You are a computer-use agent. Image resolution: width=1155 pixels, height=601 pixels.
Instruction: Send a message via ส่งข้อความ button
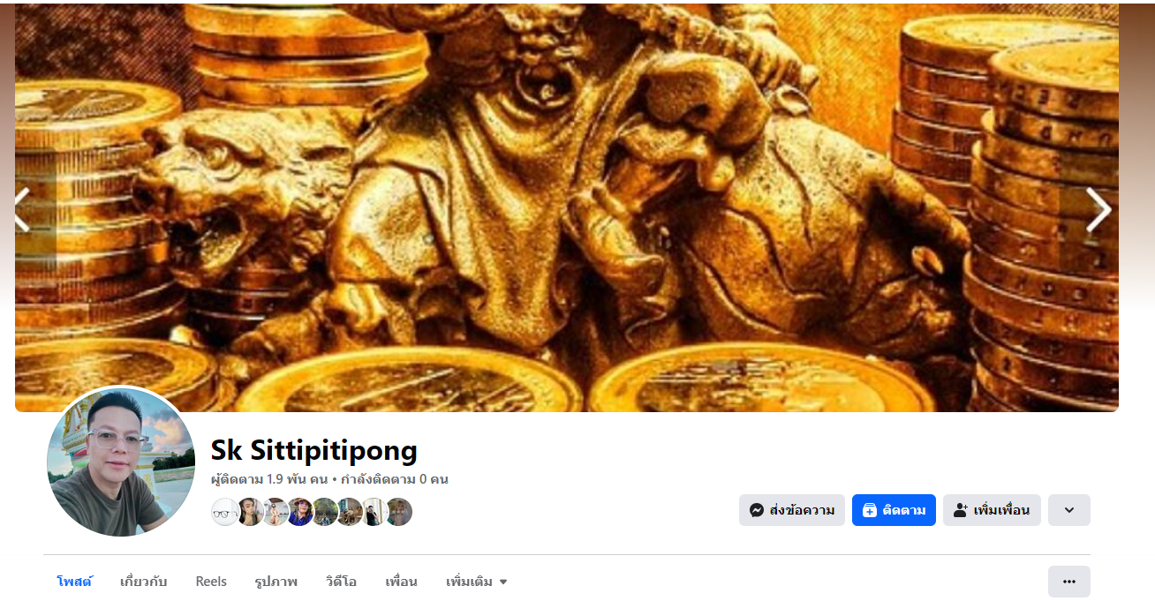[791, 510]
